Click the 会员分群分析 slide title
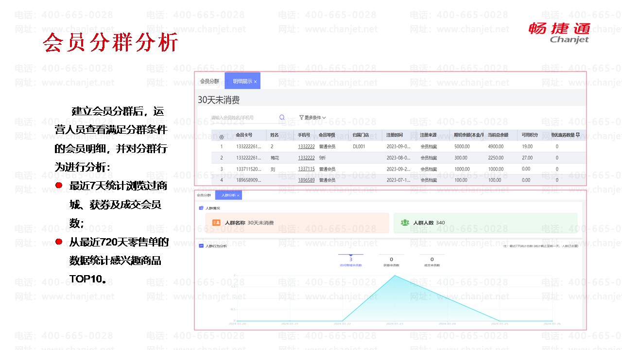622x350 pixels. [x=110, y=42]
